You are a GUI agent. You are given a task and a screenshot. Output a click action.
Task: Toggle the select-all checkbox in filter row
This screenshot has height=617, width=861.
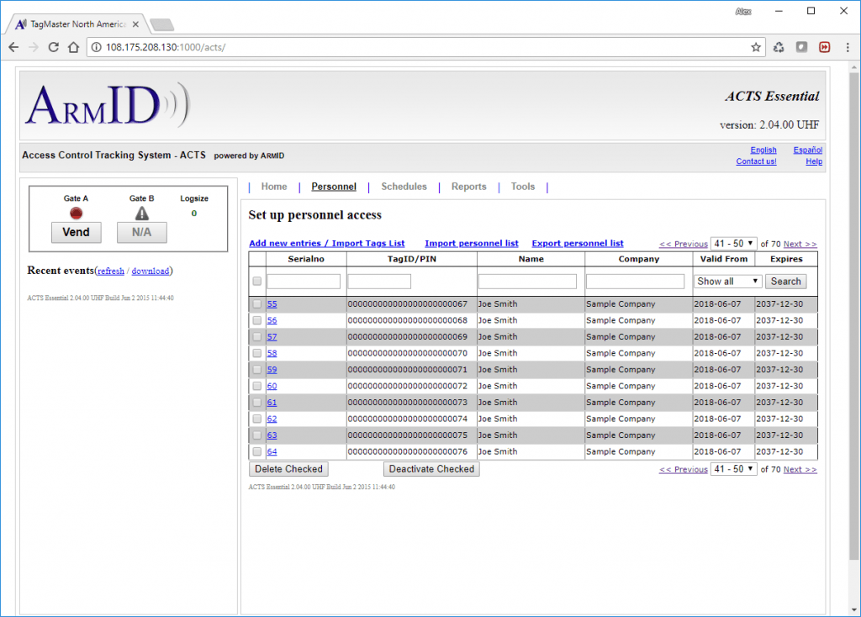pyautogui.click(x=257, y=282)
